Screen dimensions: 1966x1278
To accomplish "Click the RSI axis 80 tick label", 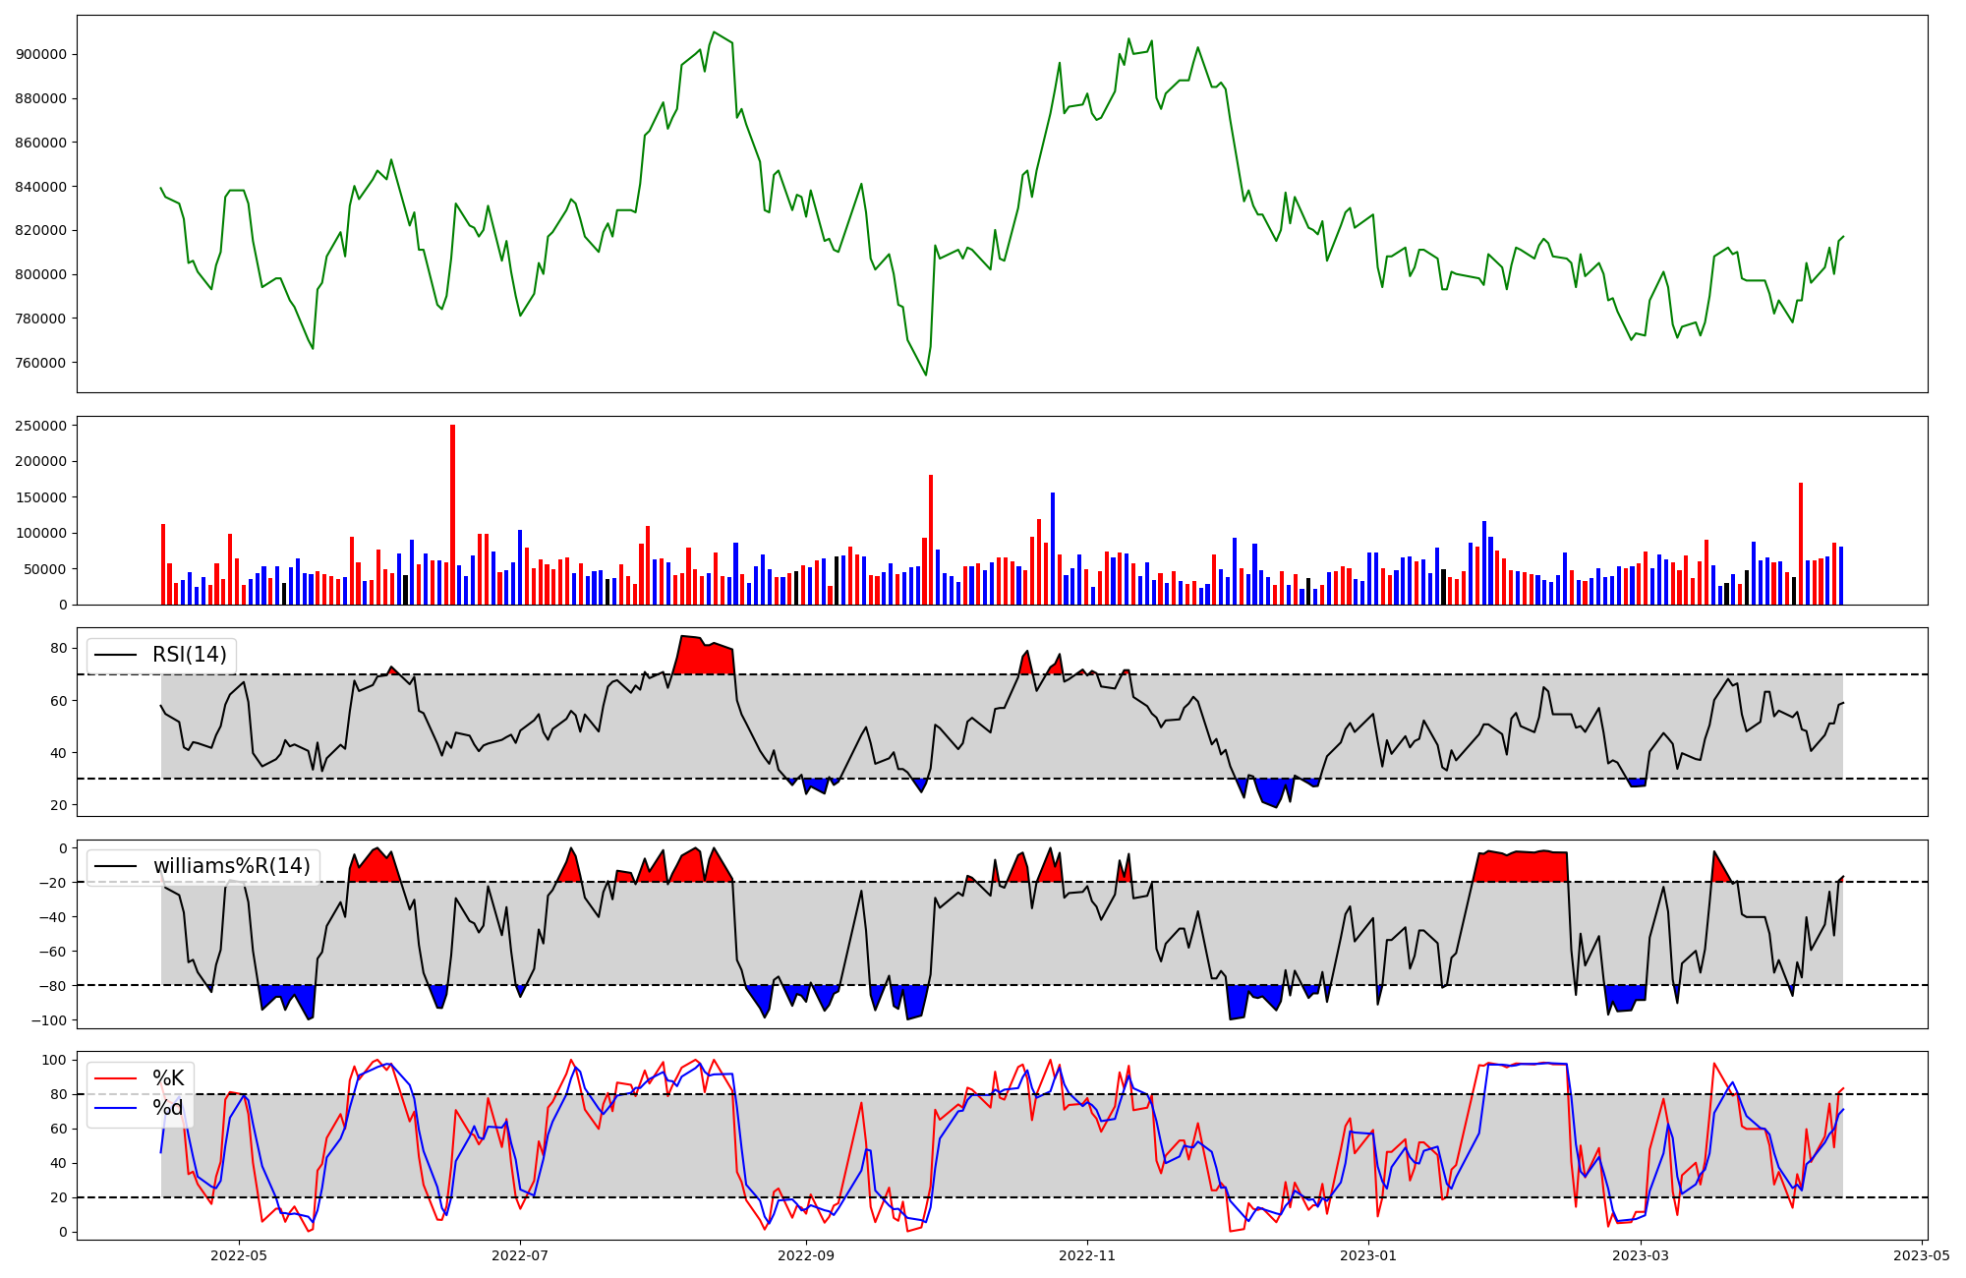I will pos(59,649).
